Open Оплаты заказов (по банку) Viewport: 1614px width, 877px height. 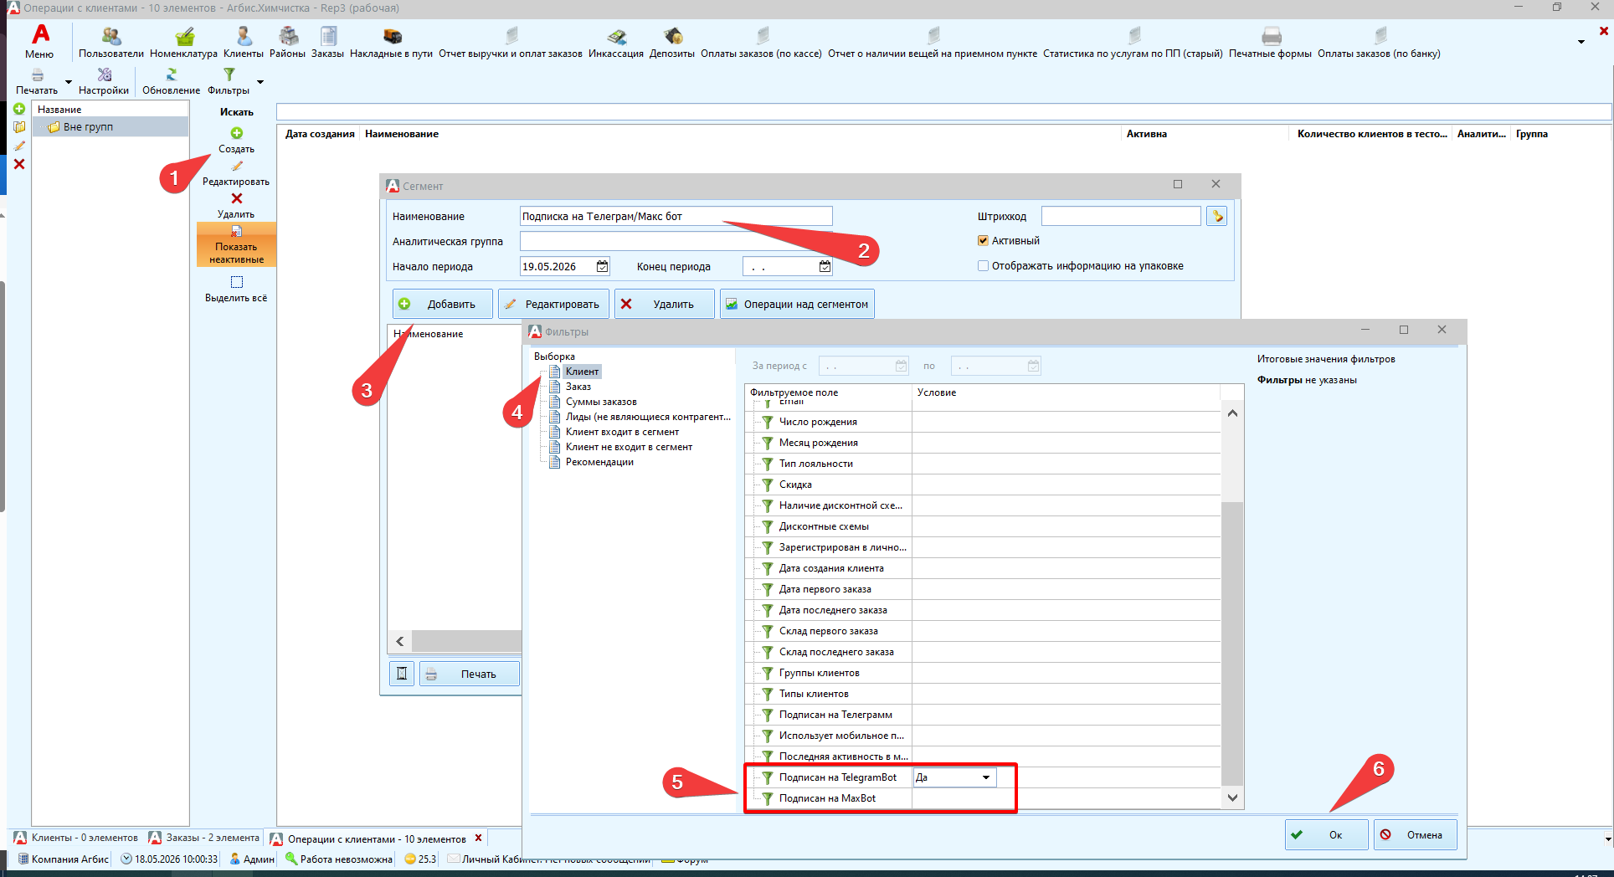1380,42
